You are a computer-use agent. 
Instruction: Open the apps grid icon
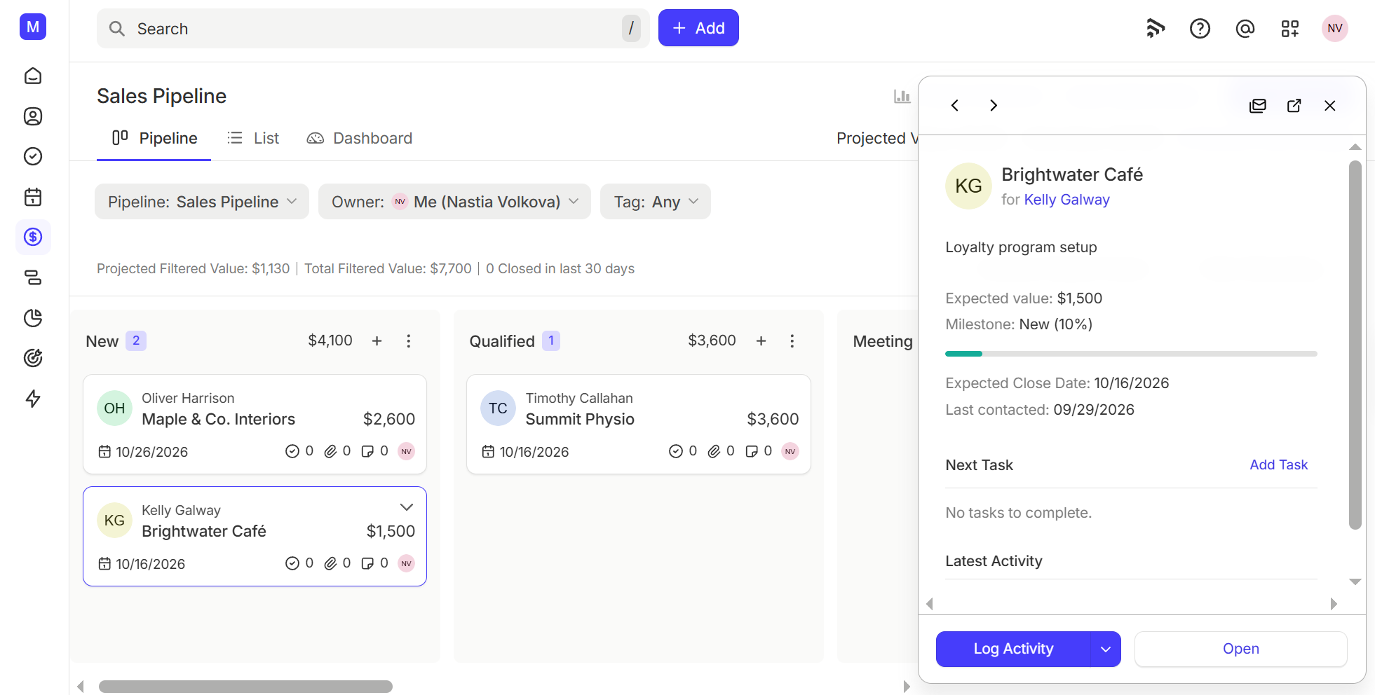[1289, 29]
